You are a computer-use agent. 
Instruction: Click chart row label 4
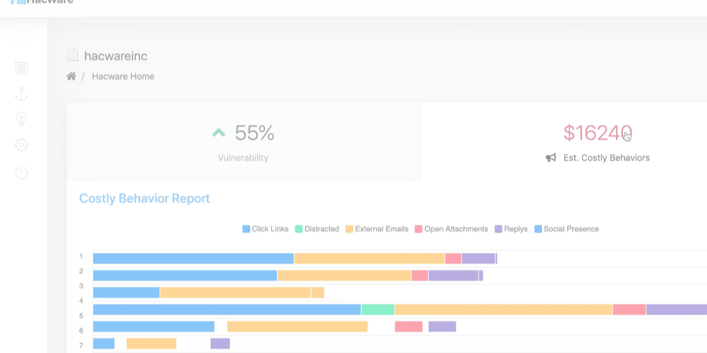(x=81, y=301)
